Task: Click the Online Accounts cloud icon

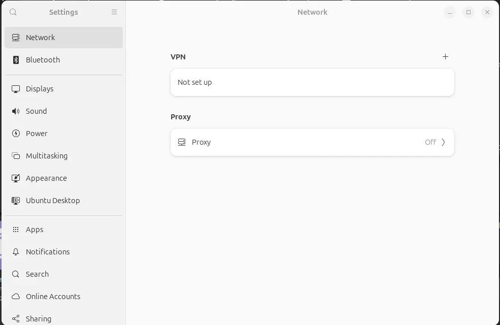Action: point(16,297)
